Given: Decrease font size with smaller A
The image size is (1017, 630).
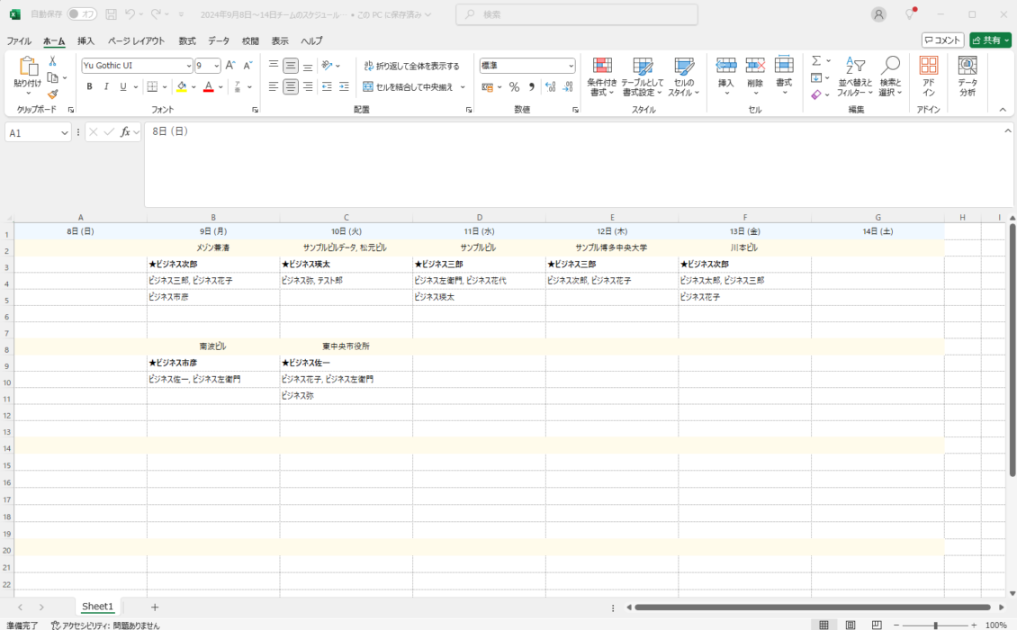Looking at the screenshot, I should [x=247, y=66].
